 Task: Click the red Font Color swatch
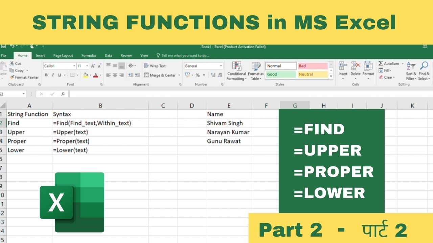(x=96, y=75)
